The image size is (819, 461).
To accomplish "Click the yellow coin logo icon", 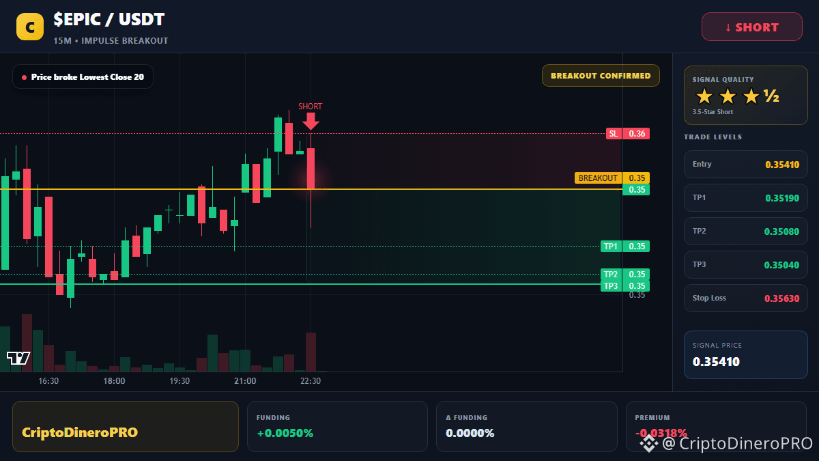I will 30,27.
